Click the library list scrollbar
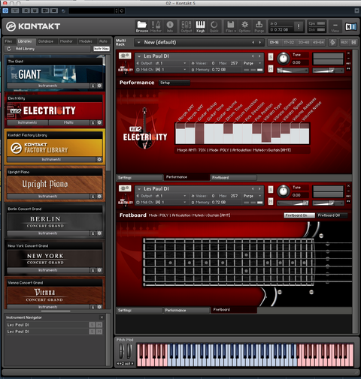This screenshot has width=361, height=379. pyautogui.click(x=108, y=113)
